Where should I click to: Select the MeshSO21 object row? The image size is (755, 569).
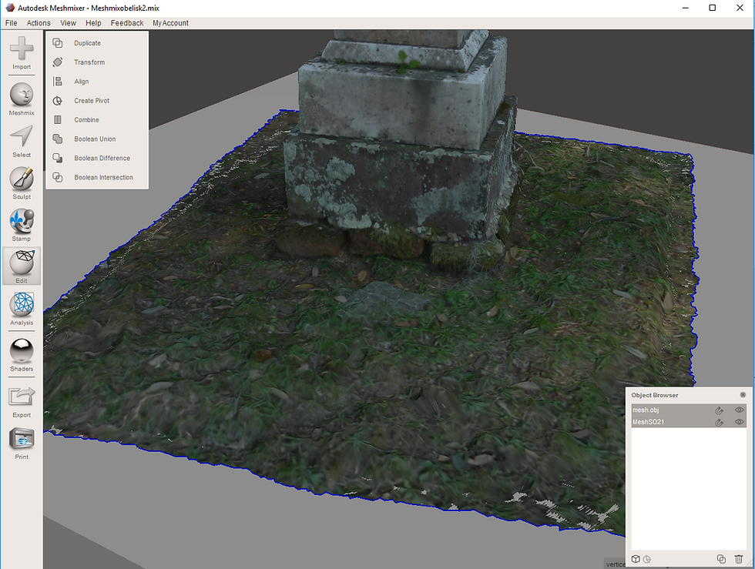point(689,422)
